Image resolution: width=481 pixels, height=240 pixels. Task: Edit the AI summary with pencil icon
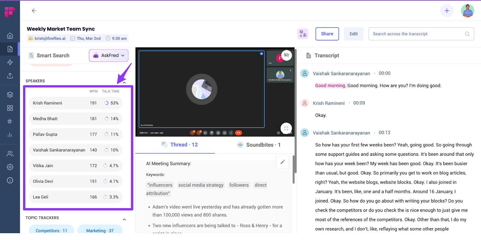tap(283, 162)
